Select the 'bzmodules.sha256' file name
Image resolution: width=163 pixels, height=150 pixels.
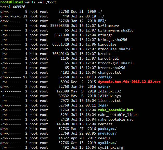point(115,49)
